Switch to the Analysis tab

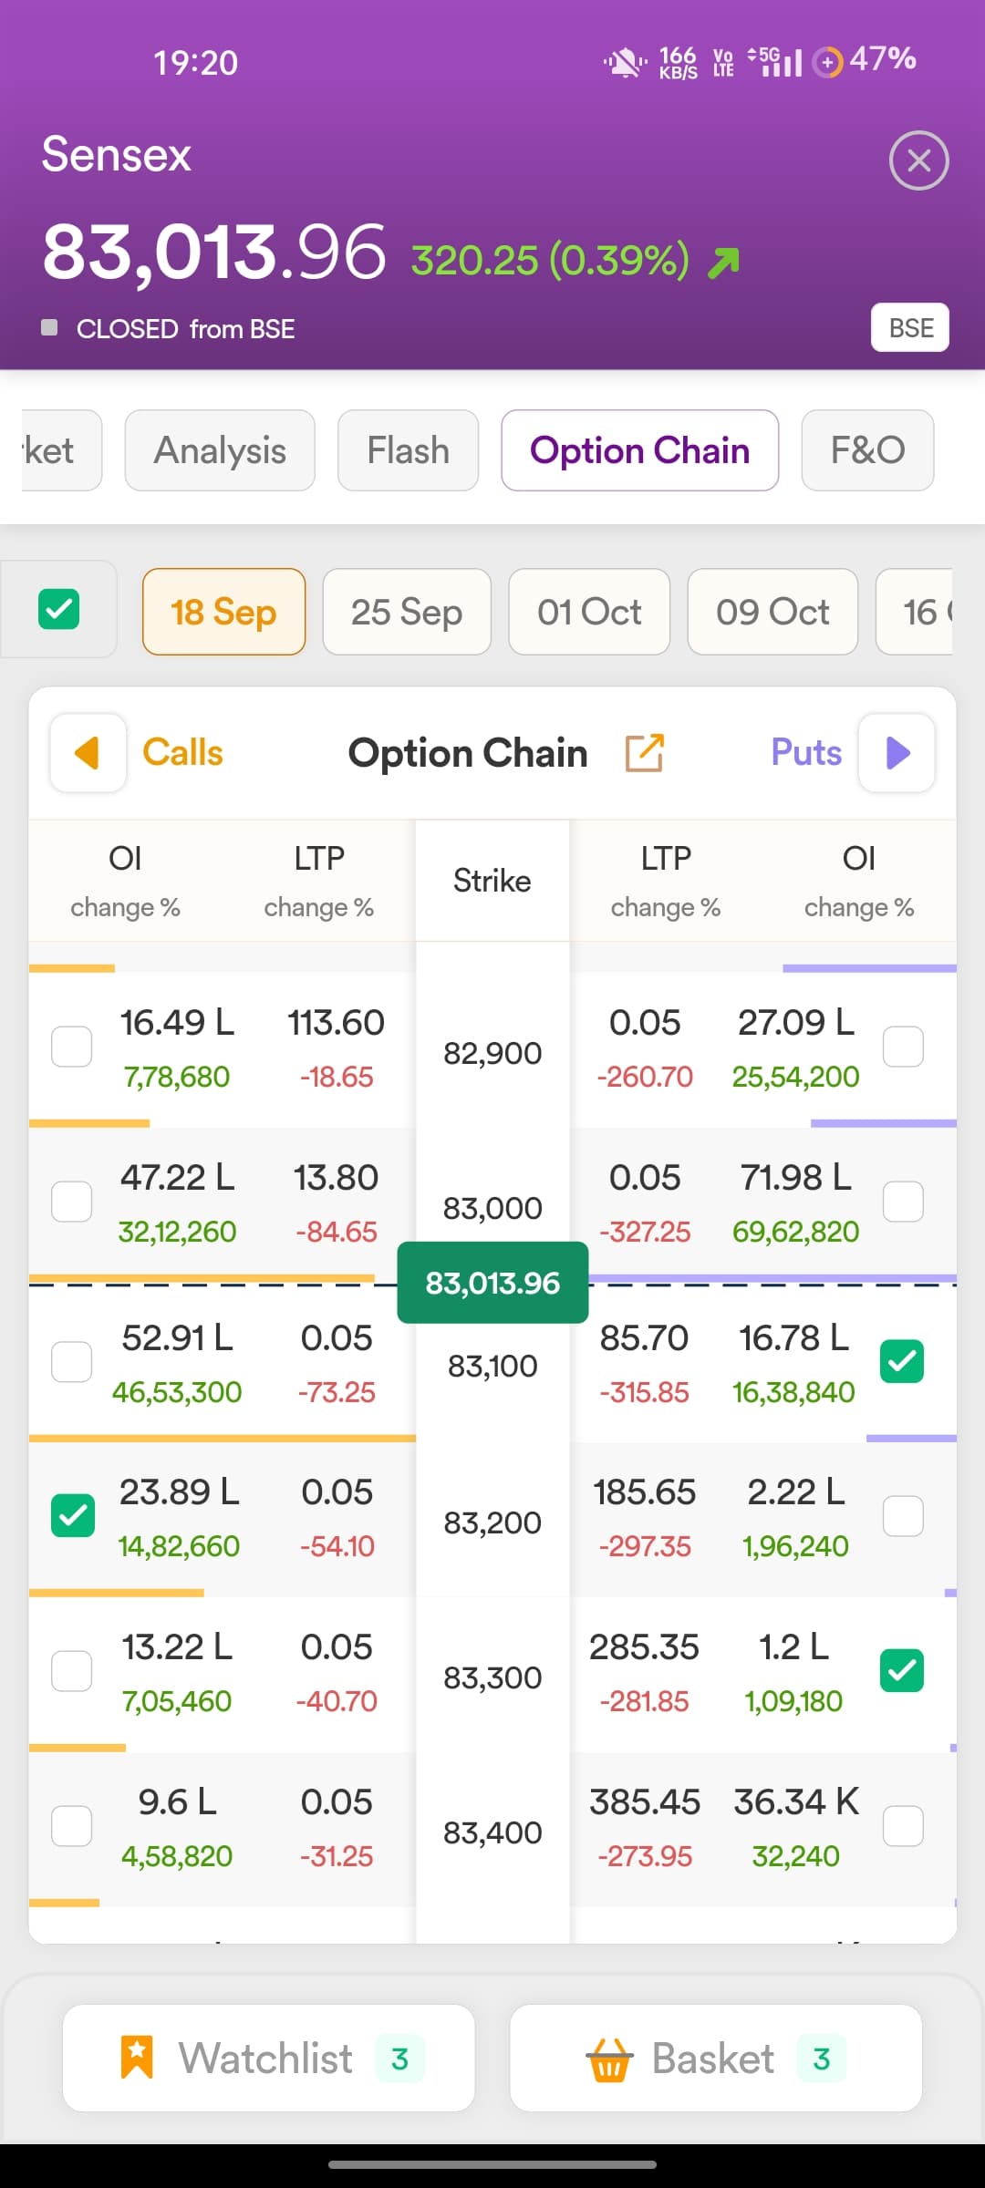220,450
